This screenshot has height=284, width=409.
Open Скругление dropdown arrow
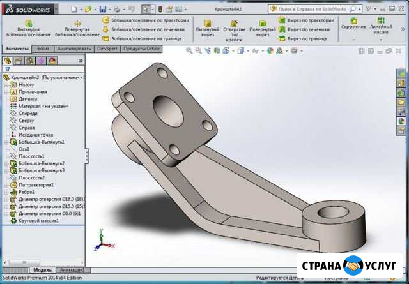click(x=353, y=40)
